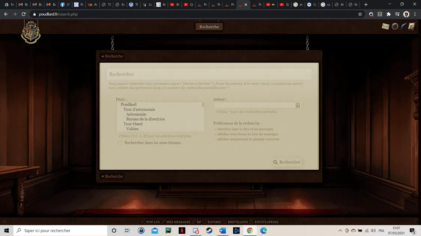The image size is (421, 236).
Task: Open Steam from the taskbar
Action: [209, 230]
